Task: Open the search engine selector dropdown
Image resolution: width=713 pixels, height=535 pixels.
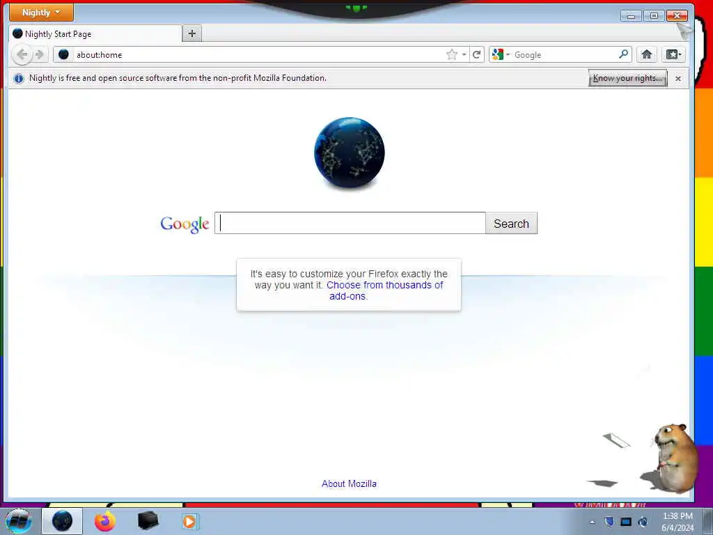Action: pos(501,54)
